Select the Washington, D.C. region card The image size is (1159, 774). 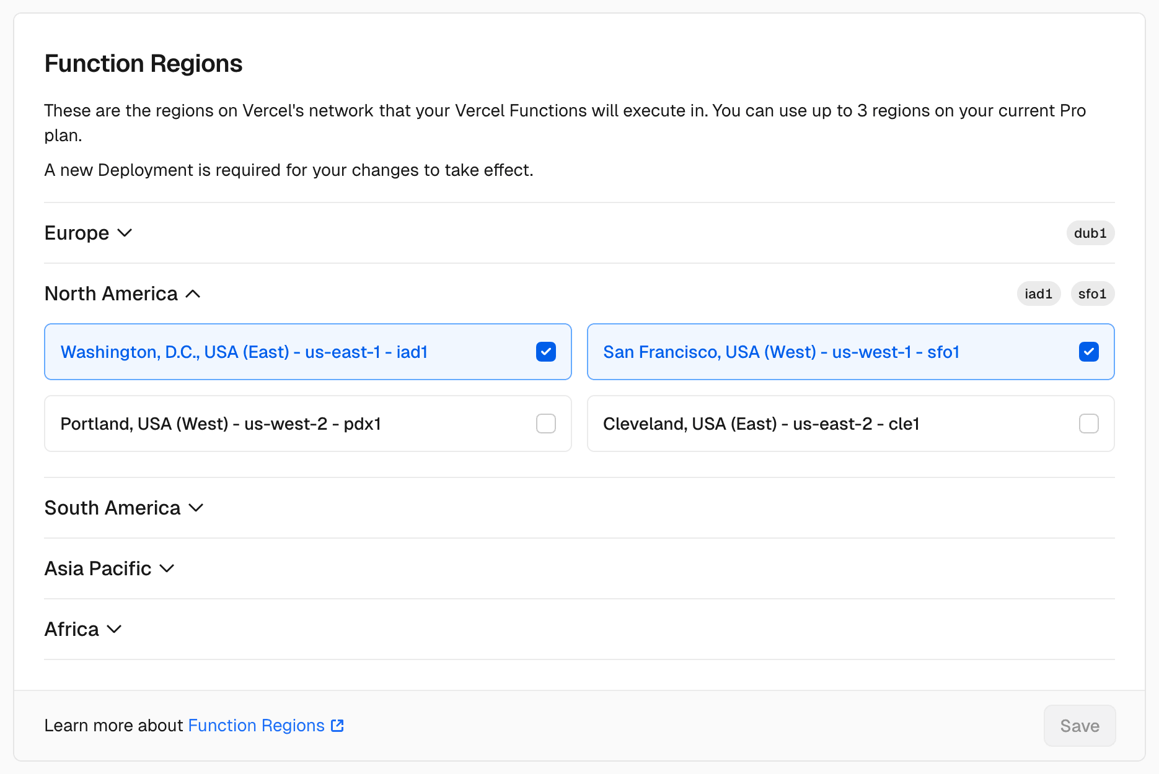point(248,352)
